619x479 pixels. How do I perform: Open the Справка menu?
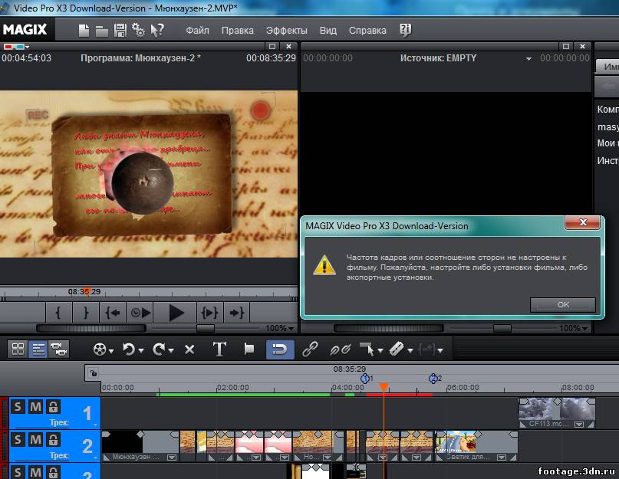click(367, 31)
